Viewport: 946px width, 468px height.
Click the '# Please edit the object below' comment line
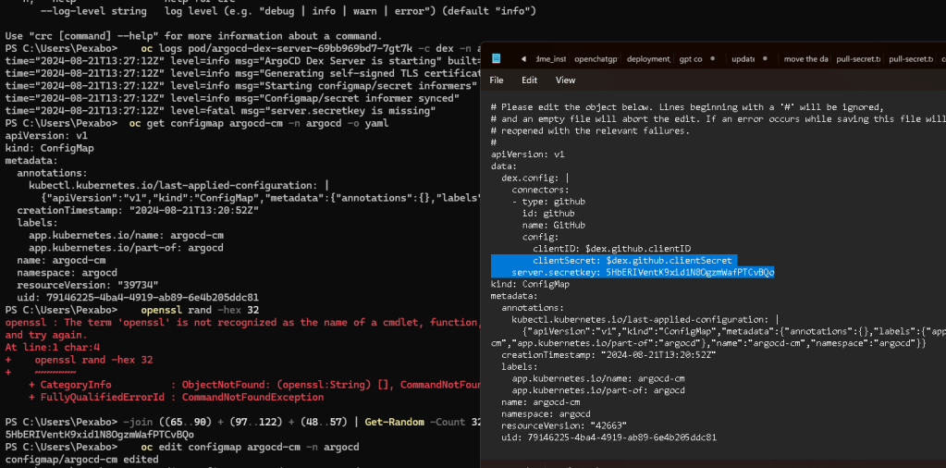coord(687,107)
